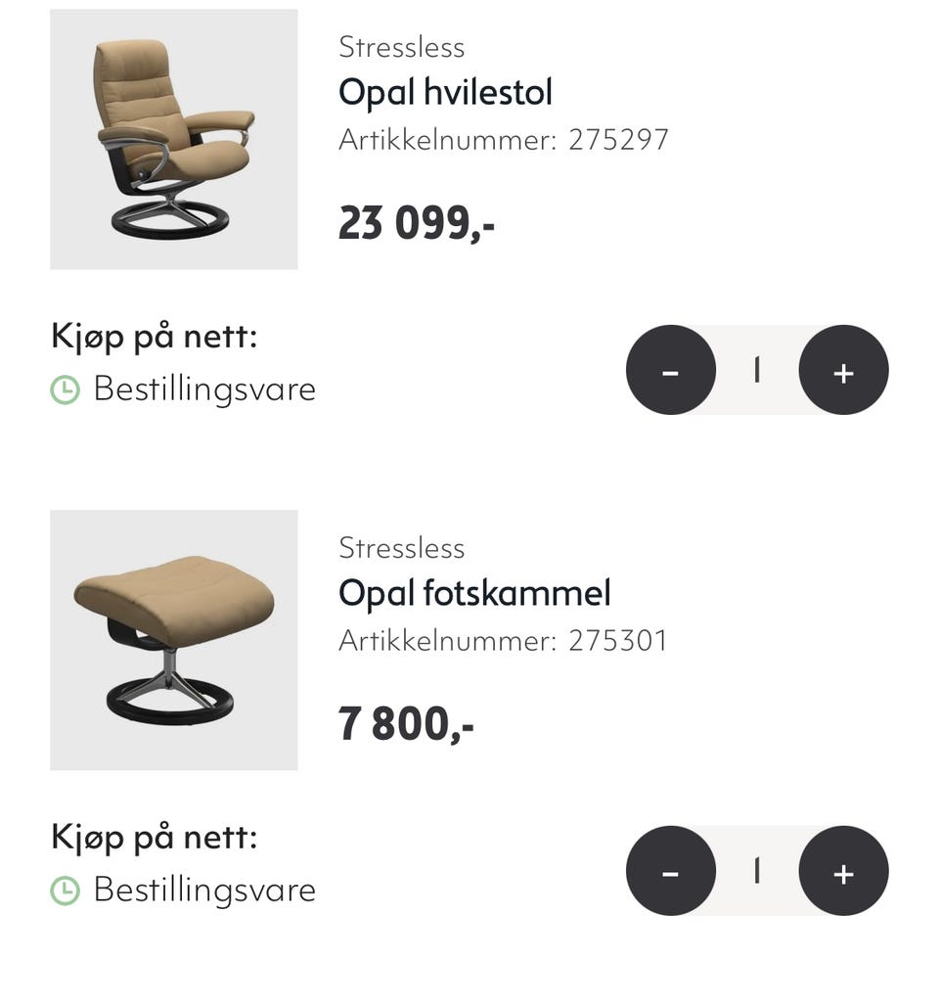Open the Opal hvilestol product title
This screenshot has width=939, height=1006.
point(445,92)
